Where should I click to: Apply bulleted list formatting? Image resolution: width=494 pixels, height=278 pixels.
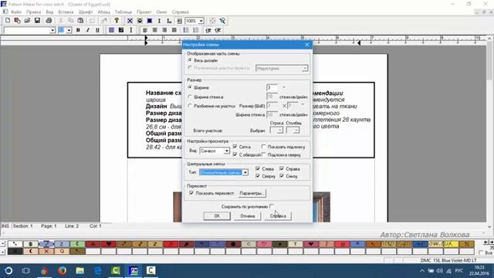tap(186, 30)
